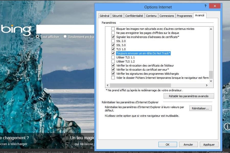Disable the SSL 3.0 checkbox
The width and height of the screenshot is (230, 153).
click(x=113, y=45)
